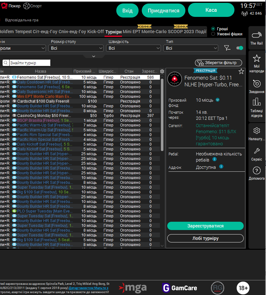The height and width of the screenshot is (295, 266).
Task: Open Налаштування gear in sidebar
Action: pos(256,131)
